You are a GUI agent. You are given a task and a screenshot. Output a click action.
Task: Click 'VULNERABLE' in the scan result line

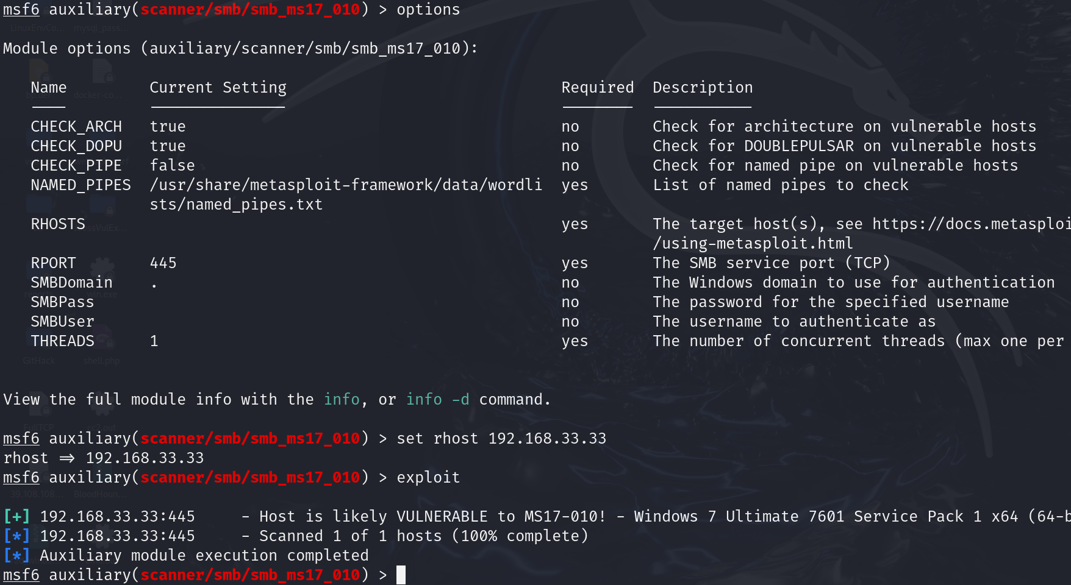click(442, 517)
